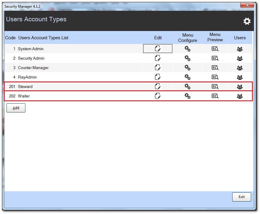
Task: Click code 201 cell
Action: 12,86
